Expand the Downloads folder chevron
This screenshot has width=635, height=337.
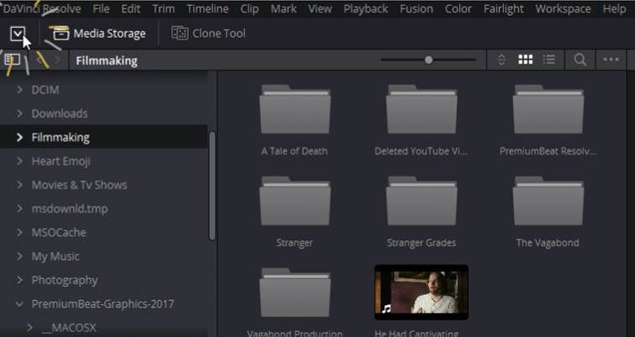(19, 113)
